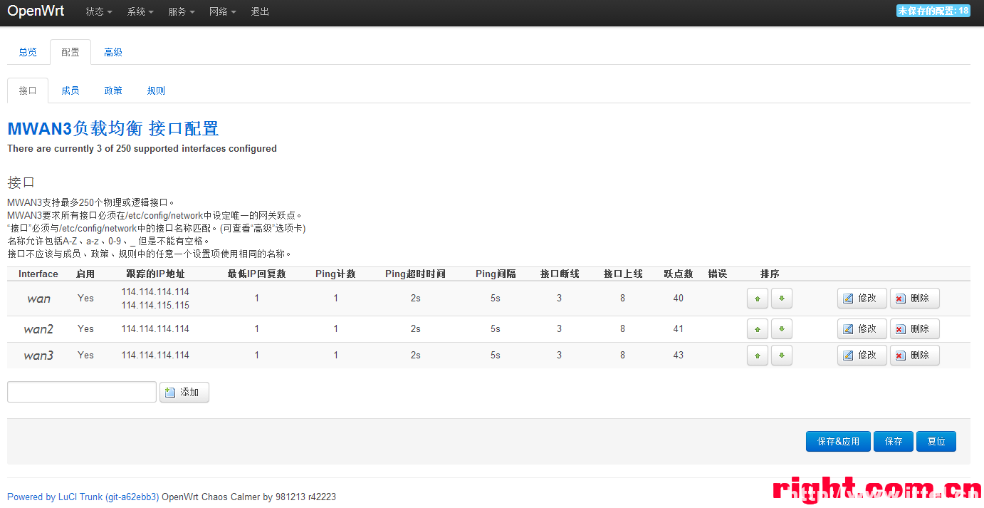Click 保存&应用 save and apply button
The image size is (984, 508).
tap(838, 442)
